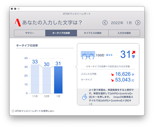Click the 単語登録 tip text

[x=111, y=97]
